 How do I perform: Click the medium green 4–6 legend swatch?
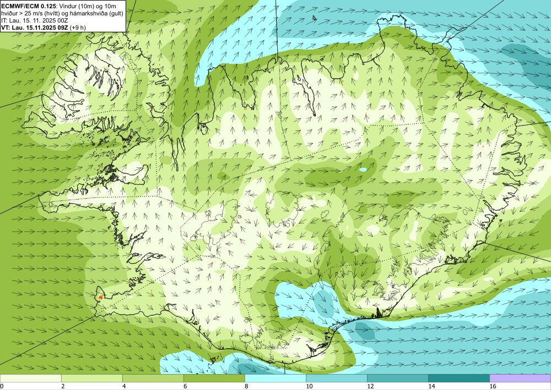pyautogui.click(x=153, y=378)
